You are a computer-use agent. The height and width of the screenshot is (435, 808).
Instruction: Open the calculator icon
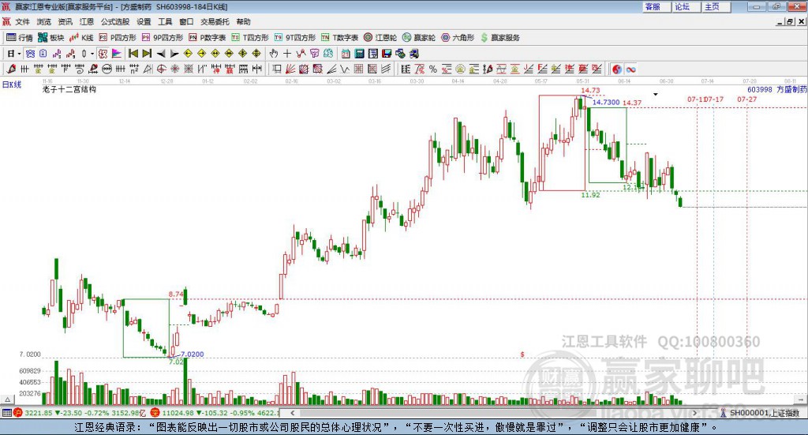click(x=359, y=54)
